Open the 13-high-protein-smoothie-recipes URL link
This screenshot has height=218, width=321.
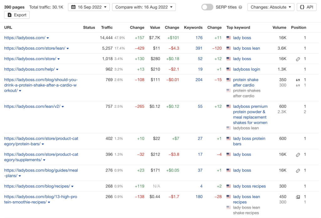pos(40,199)
